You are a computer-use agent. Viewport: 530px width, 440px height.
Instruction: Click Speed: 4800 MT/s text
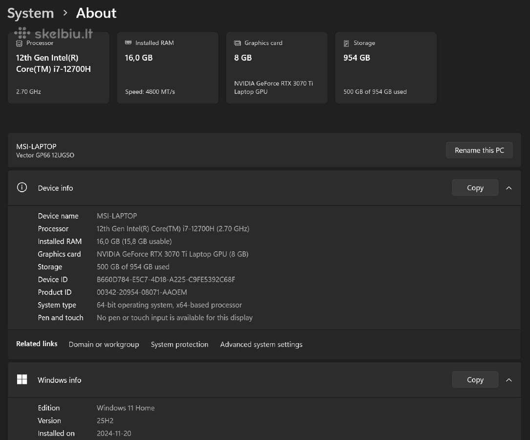coord(150,91)
